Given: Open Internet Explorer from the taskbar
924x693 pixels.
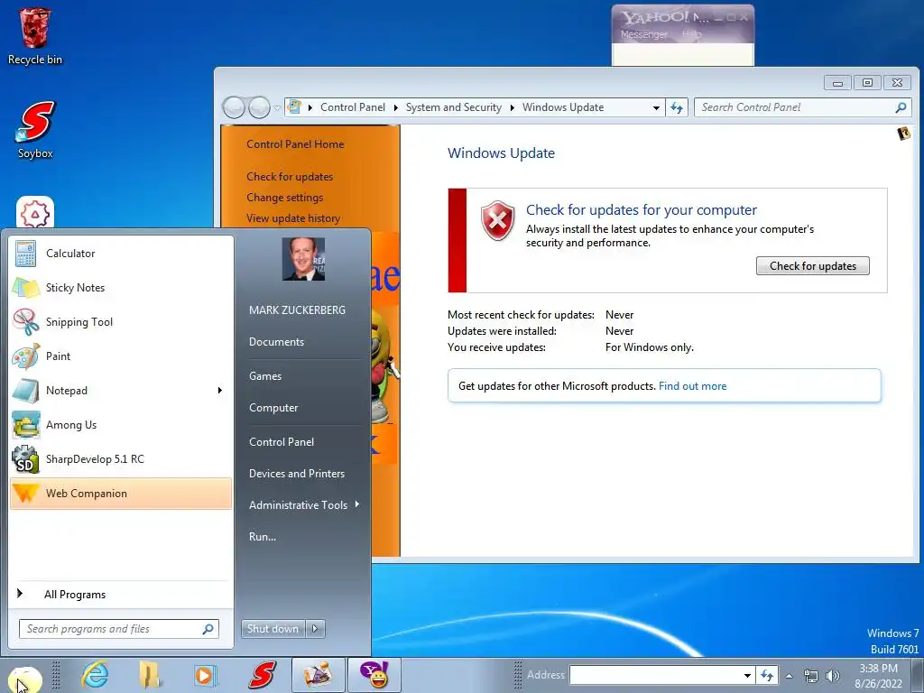Looking at the screenshot, I should pyautogui.click(x=94, y=675).
